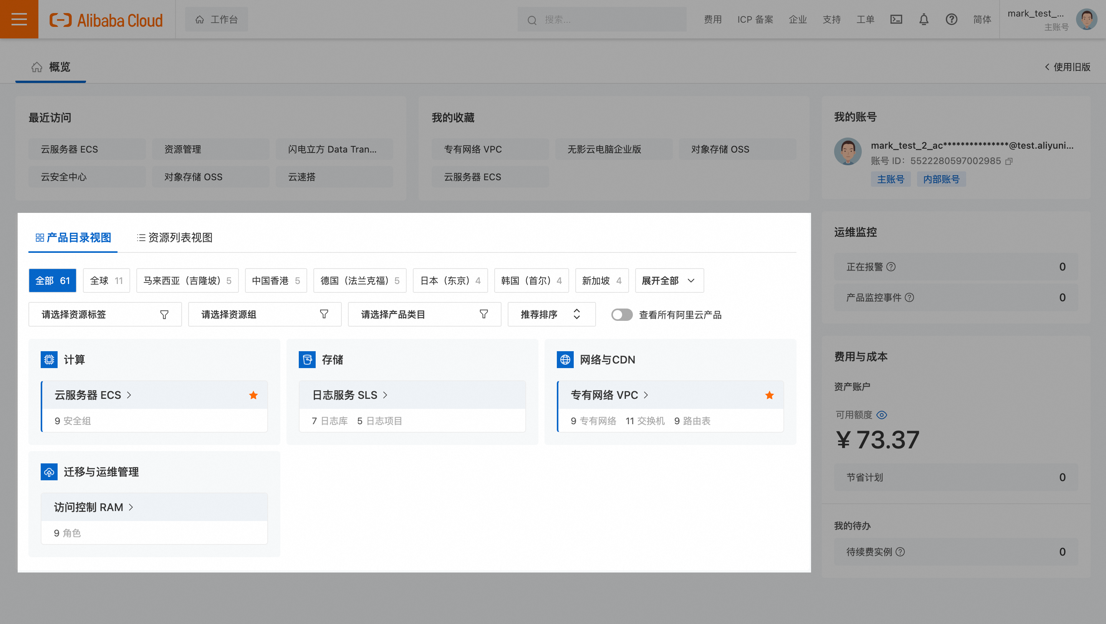Open the 节省计划 row
1106x624 pixels.
pyautogui.click(x=956, y=477)
